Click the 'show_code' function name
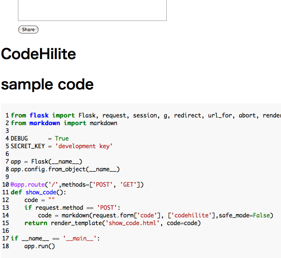This screenshot has width=281, height=258. pos(41,192)
